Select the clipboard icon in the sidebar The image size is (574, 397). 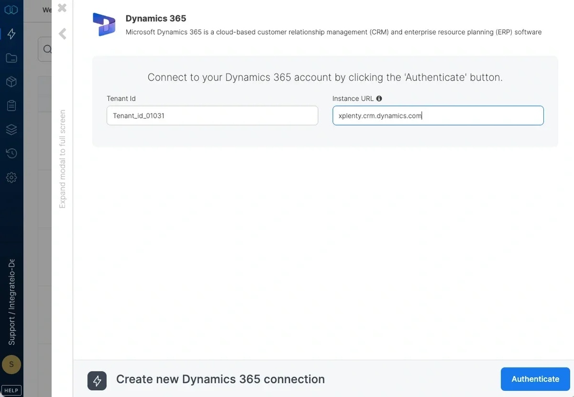(x=11, y=105)
